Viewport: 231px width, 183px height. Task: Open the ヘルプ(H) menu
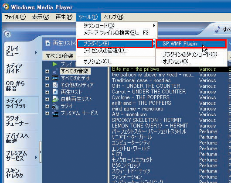click(x=114, y=17)
